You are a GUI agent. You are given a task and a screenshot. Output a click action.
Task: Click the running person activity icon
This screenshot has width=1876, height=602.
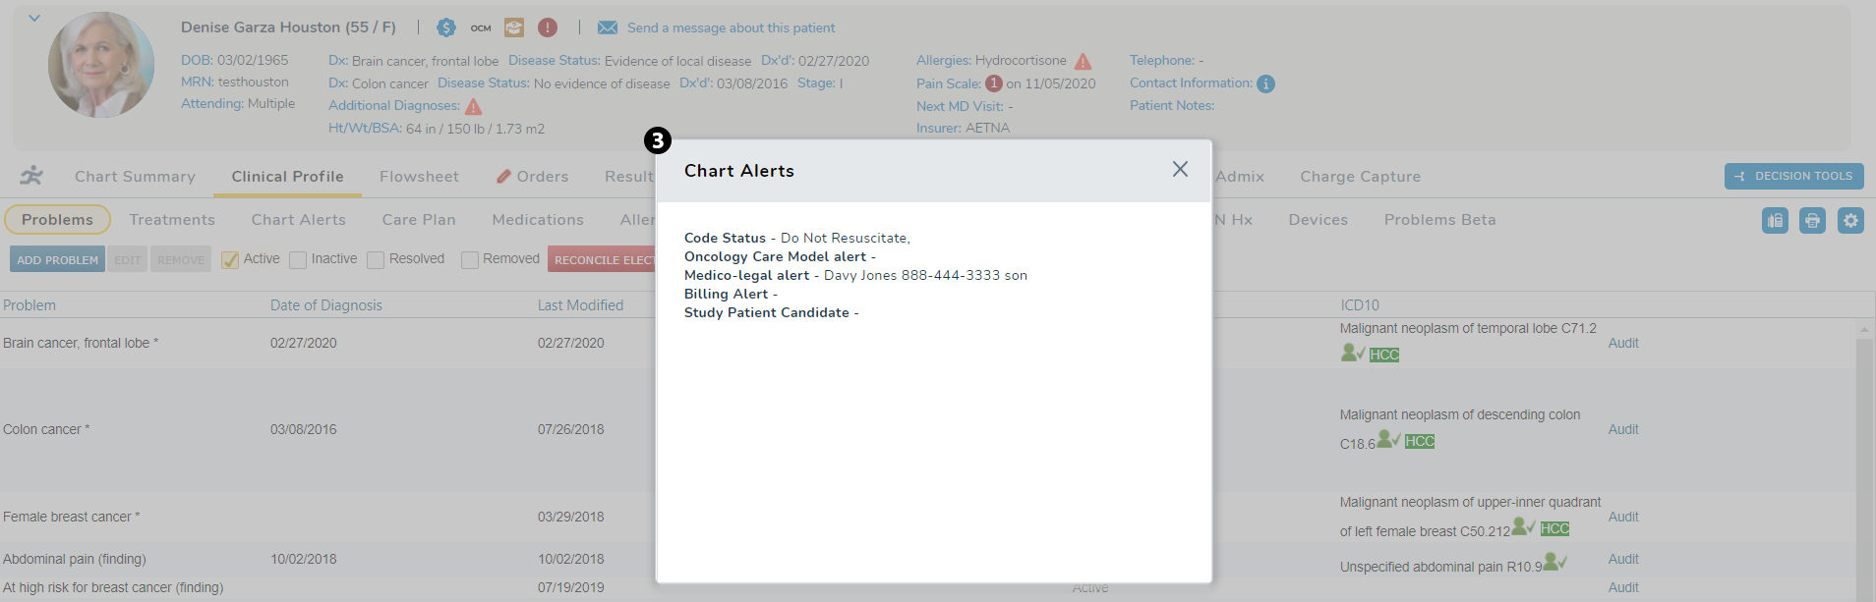click(32, 176)
